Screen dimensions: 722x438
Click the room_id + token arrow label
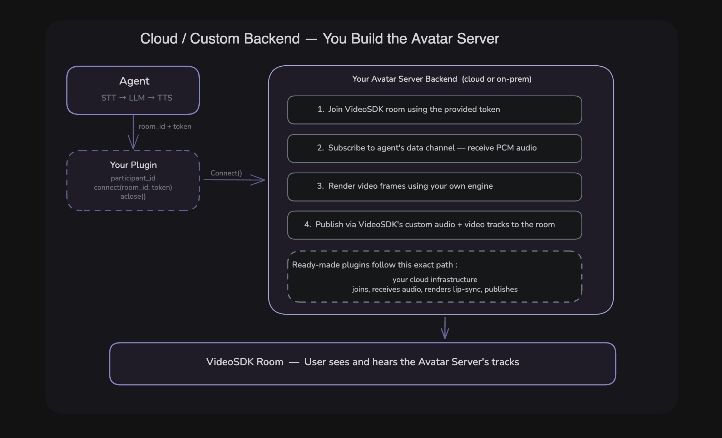point(165,126)
